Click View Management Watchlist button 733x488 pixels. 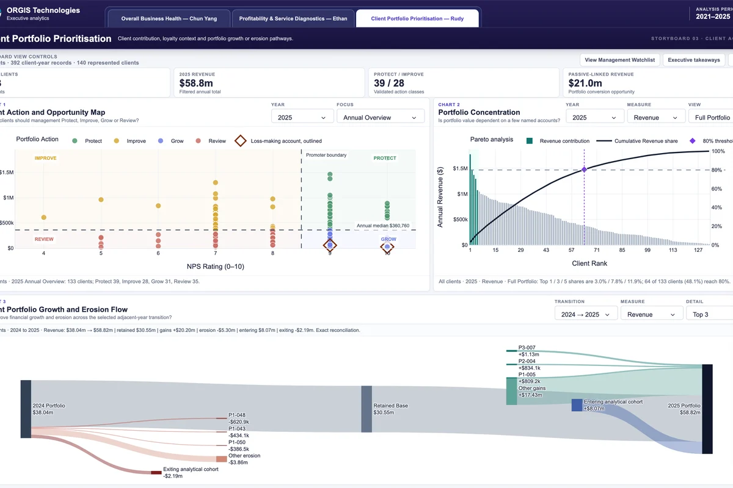click(x=619, y=60)
